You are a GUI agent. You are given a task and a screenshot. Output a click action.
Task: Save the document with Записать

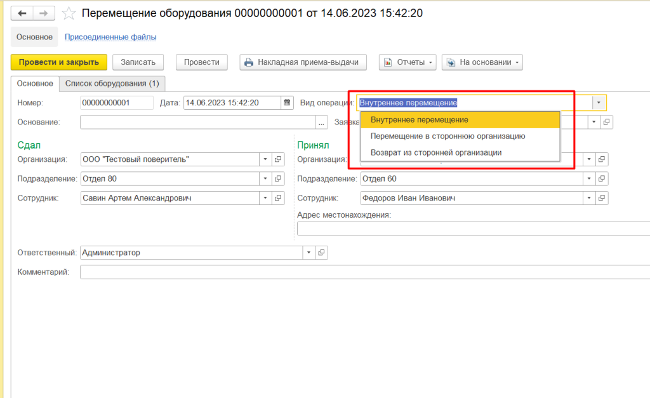(138, 62)
